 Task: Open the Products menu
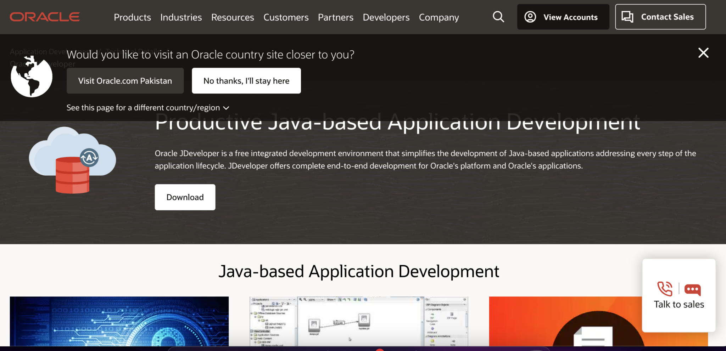[132, 17]
